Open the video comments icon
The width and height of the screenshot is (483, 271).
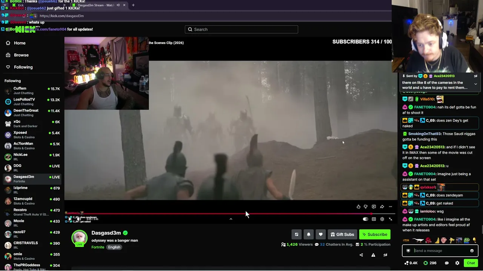(374, 207)
